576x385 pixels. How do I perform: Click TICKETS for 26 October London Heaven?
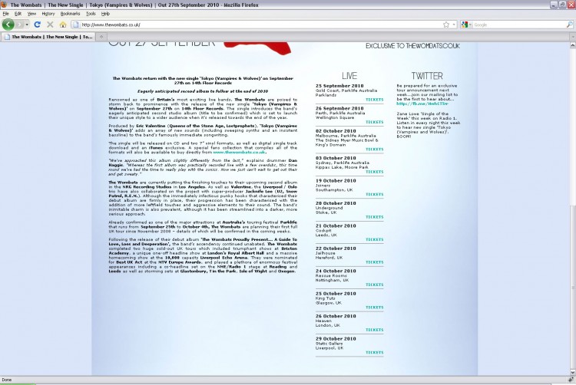point(374,330)
